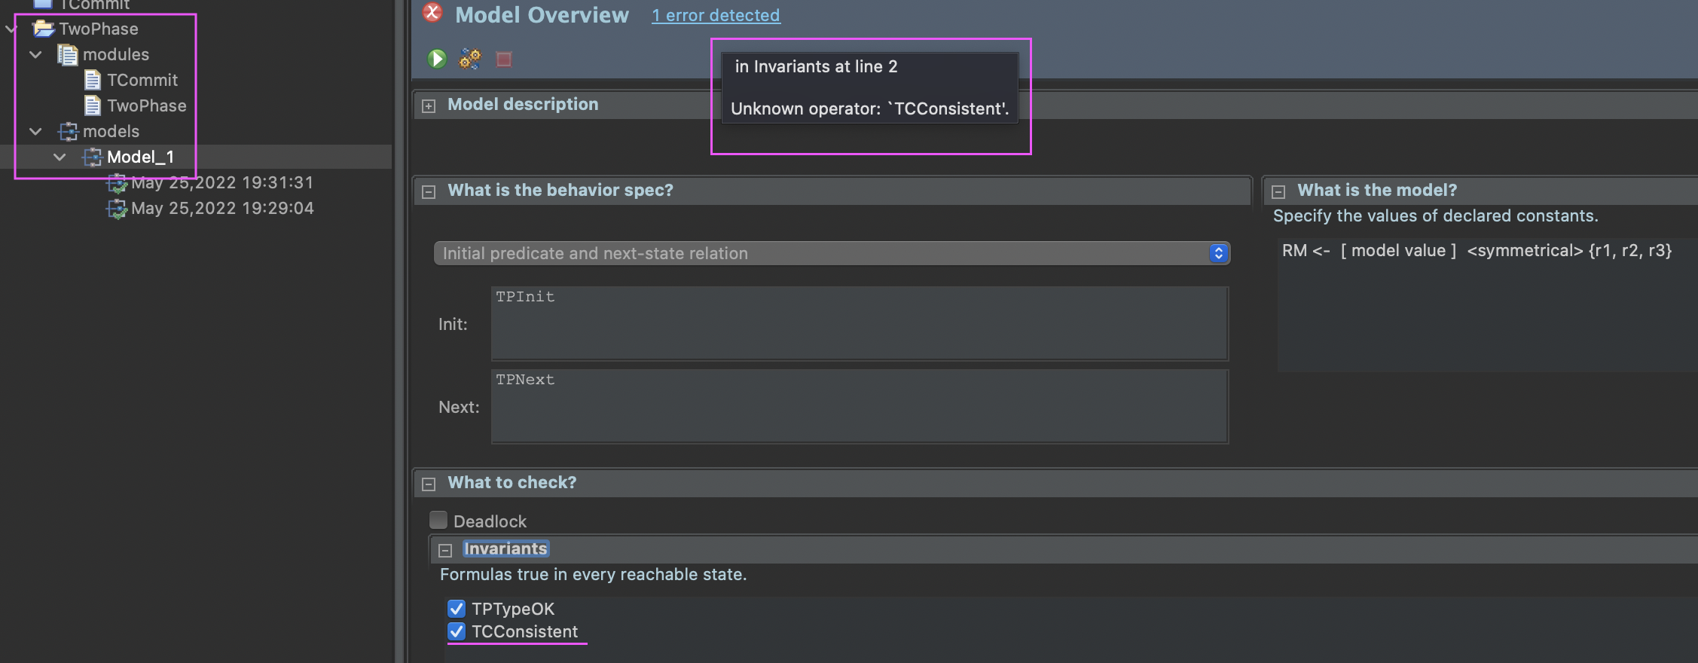This screenshot has width=1698, height=663.
Task: Open the 1 error detected link
Action: tap(716, 15)
